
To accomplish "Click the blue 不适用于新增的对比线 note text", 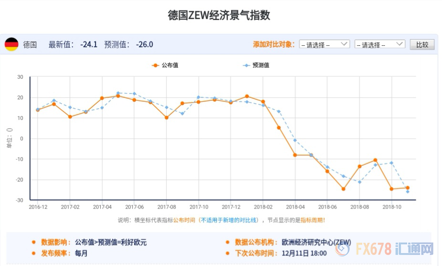I will point(229,220).
